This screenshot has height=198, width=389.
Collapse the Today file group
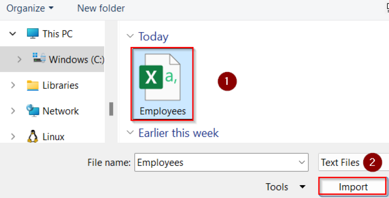[130, 37]
